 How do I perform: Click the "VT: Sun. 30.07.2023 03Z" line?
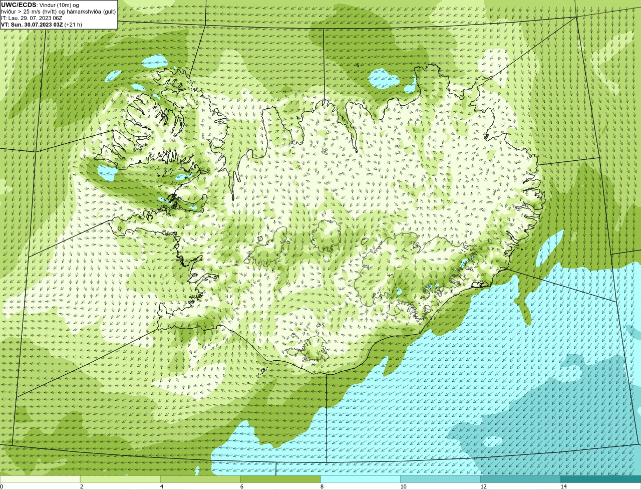pyautogui.click(x=42, y=25)
